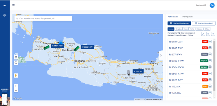Select the Dibantu filter
The image size is (217, 106).
point(199,29)
